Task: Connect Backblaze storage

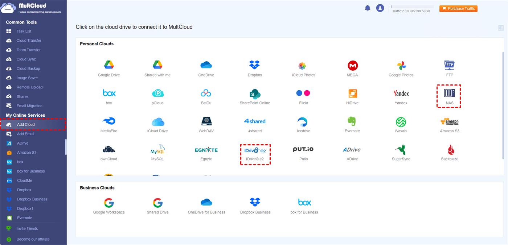Action: pos(451,149)
